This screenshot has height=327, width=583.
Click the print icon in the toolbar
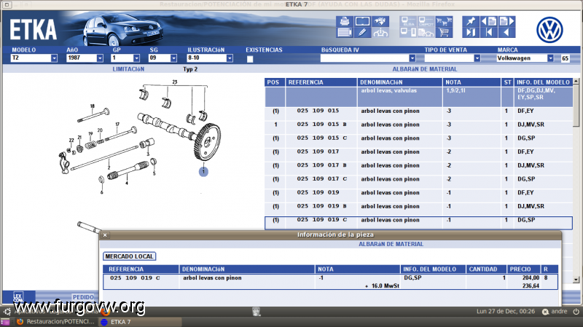[x=345, y=21]
